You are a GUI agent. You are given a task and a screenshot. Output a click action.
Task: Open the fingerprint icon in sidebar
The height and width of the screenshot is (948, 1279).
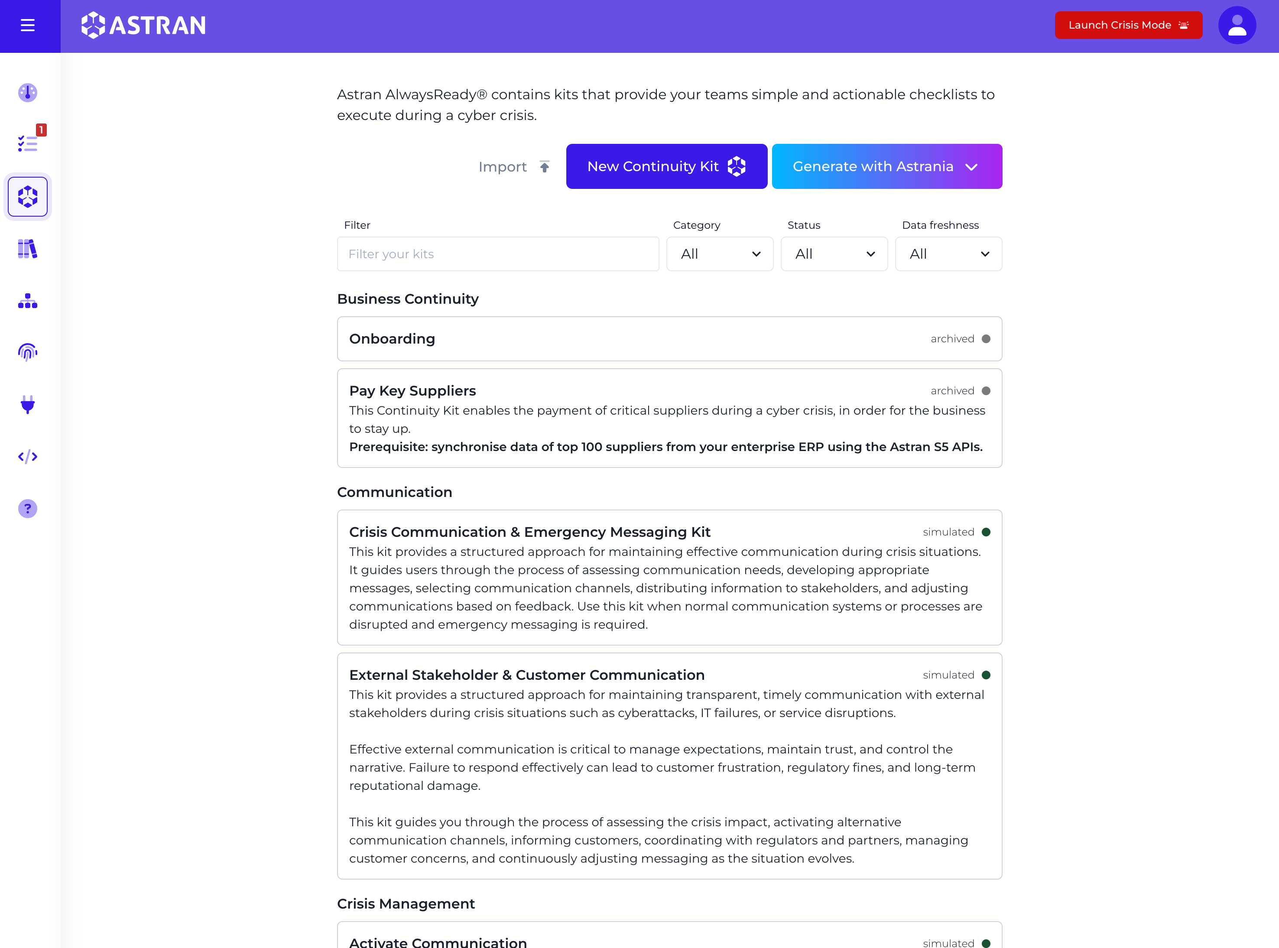[x=28, y=352]
